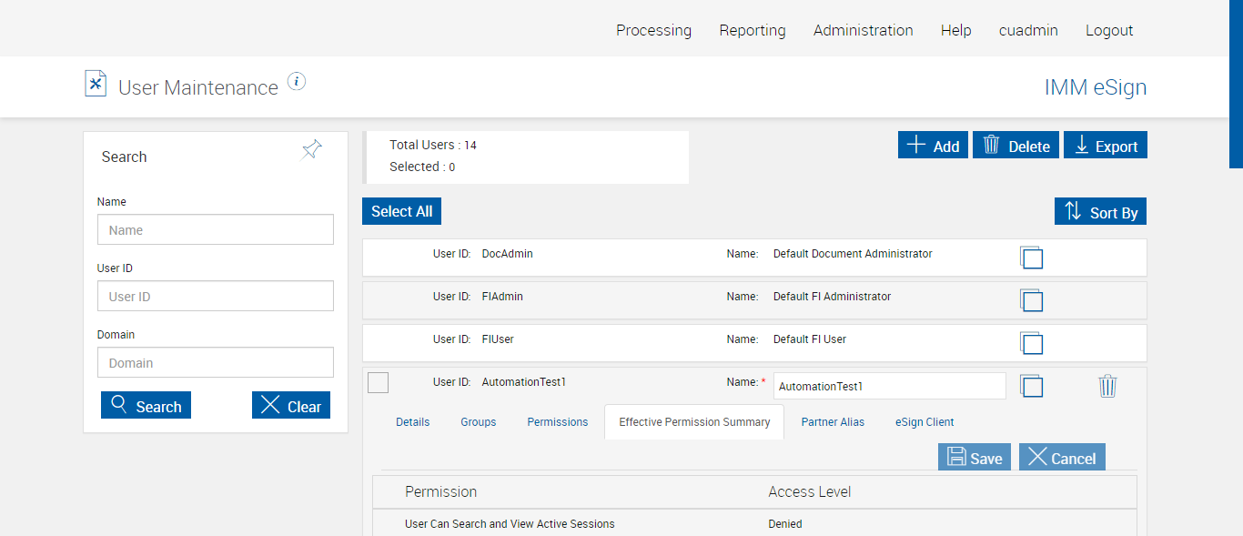The width and height of the screenshot is (1243, 536).
Task: Switch to the Partner Alias tab
Action: (x=833, y=422)
